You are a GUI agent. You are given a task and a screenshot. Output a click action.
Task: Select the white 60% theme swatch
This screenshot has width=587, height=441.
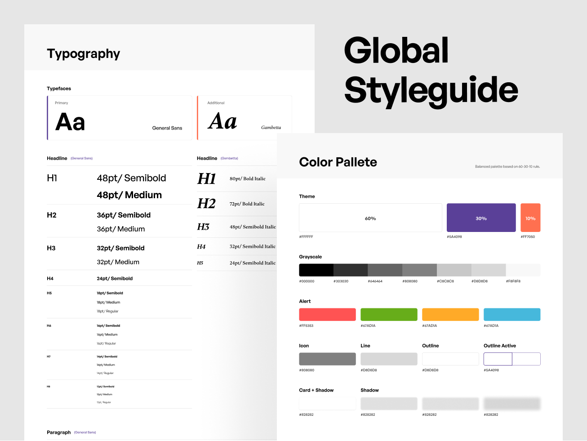(x=370, y=218)
